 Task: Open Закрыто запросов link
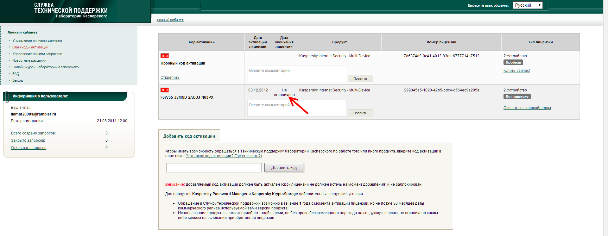(28, 140)
